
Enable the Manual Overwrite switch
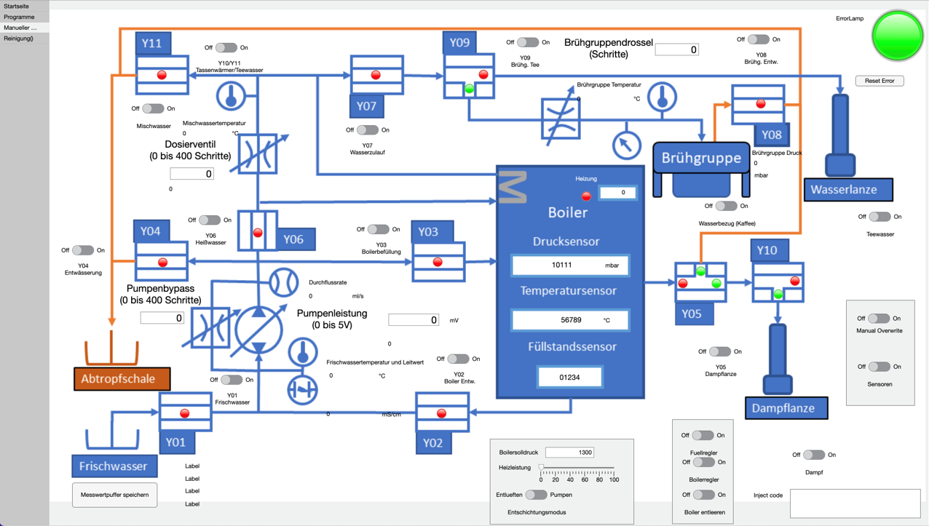(x=879, y=319)
